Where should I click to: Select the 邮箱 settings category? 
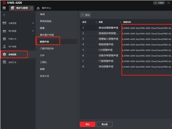[x=42, y=69]
